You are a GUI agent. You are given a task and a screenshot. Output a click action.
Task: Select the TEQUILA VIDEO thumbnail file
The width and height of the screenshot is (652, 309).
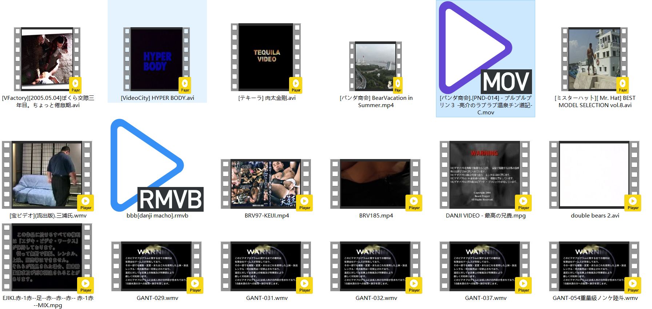[266, 57]
